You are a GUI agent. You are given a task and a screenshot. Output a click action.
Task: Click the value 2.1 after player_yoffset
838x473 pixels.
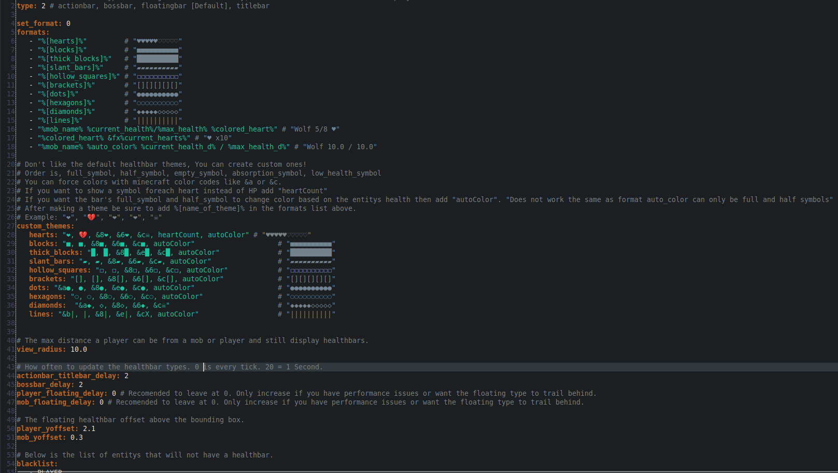click(89, 428)
